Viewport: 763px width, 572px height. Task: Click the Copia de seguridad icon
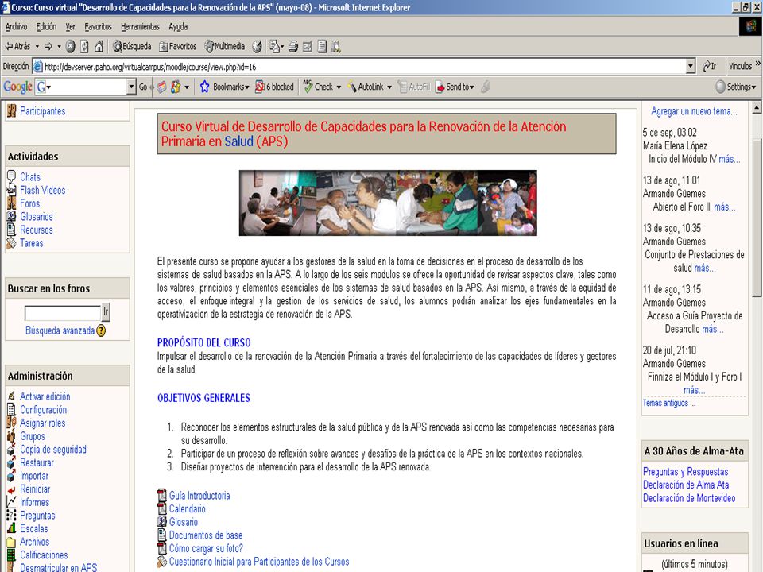tap(11, 450)
